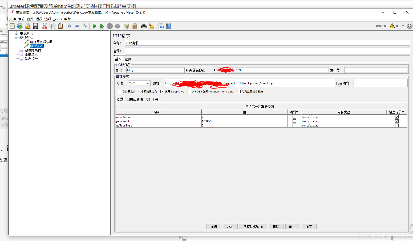Screen dimensions: 413x241
Task: Toggle the 自动重定向 checkbox
Action: 119,91
